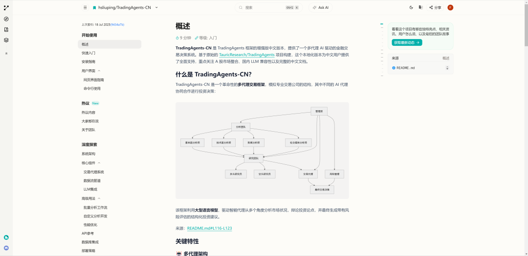
Task: Click commit hash link 9434a7b
Action: tap(117, 25)
